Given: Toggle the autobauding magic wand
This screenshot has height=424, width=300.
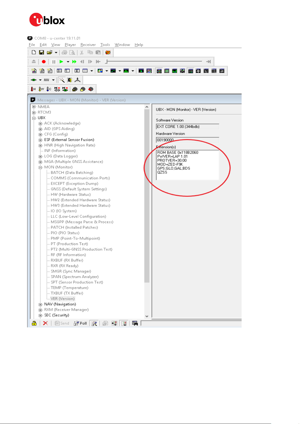Looking at the screenshot, I should pos(62,80).
